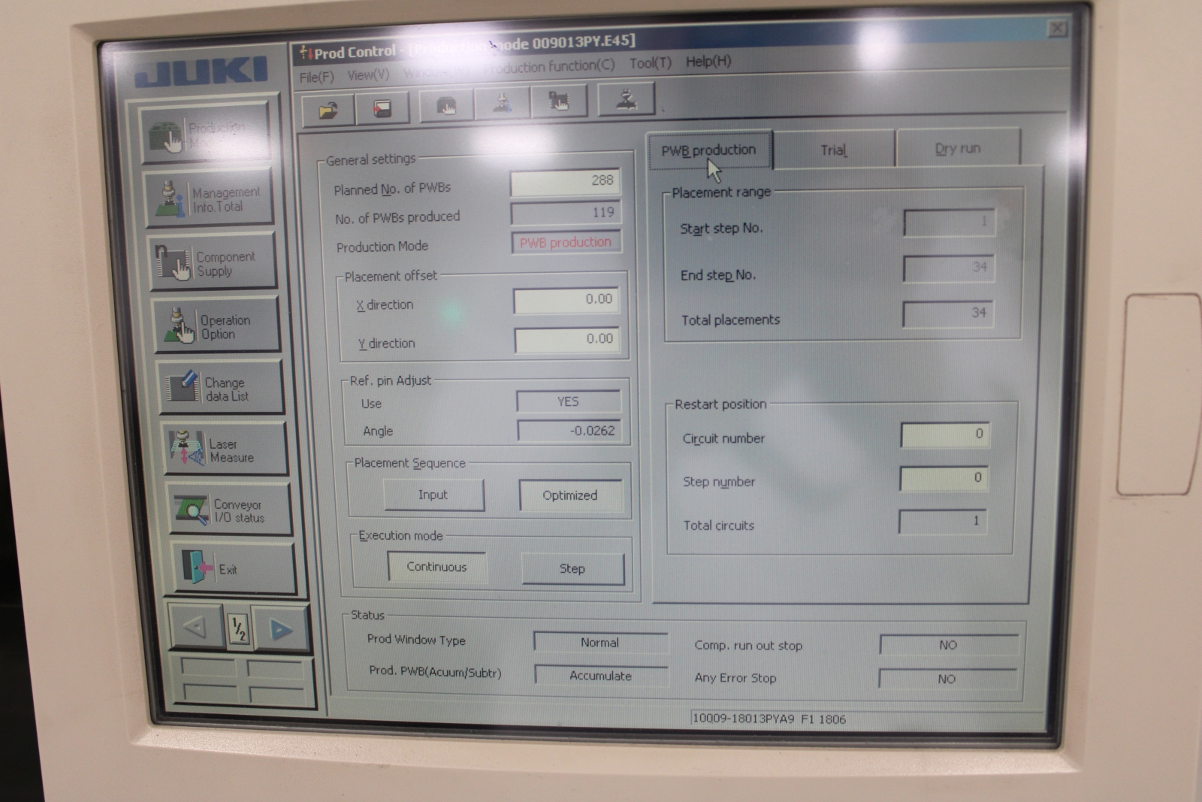This screenshot has width=1202, height=802.
Task: Open the Operation Option panel
Action: click(216, 326)
